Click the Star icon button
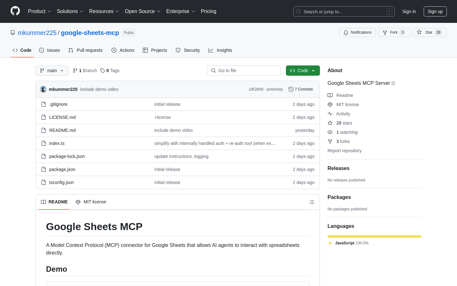 pyautogui.click(x=419, y=32)
